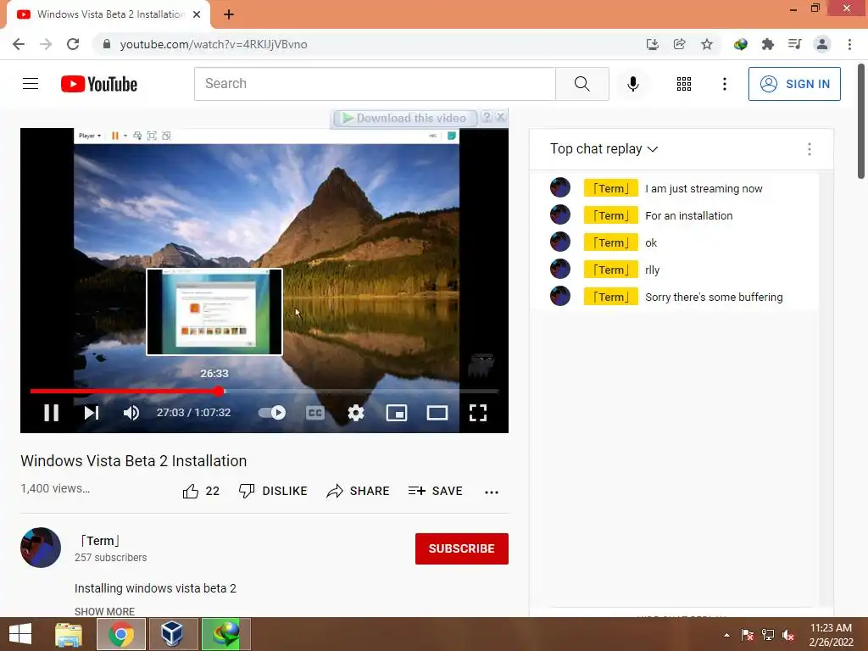
Task: Open Internet Download Manager from taskbar
Action: pyautogui.click(x=225, y=634)
